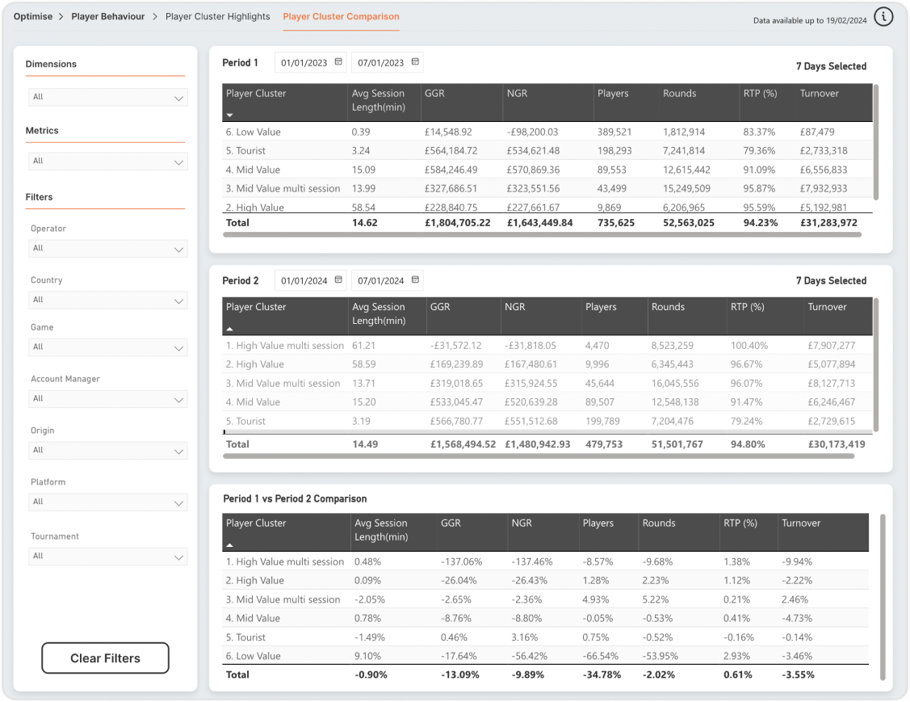Click Period 1 table horizontal scrollbar
Image resolution: width=910 pixels, height=702 pixels.
click(542, 235)
